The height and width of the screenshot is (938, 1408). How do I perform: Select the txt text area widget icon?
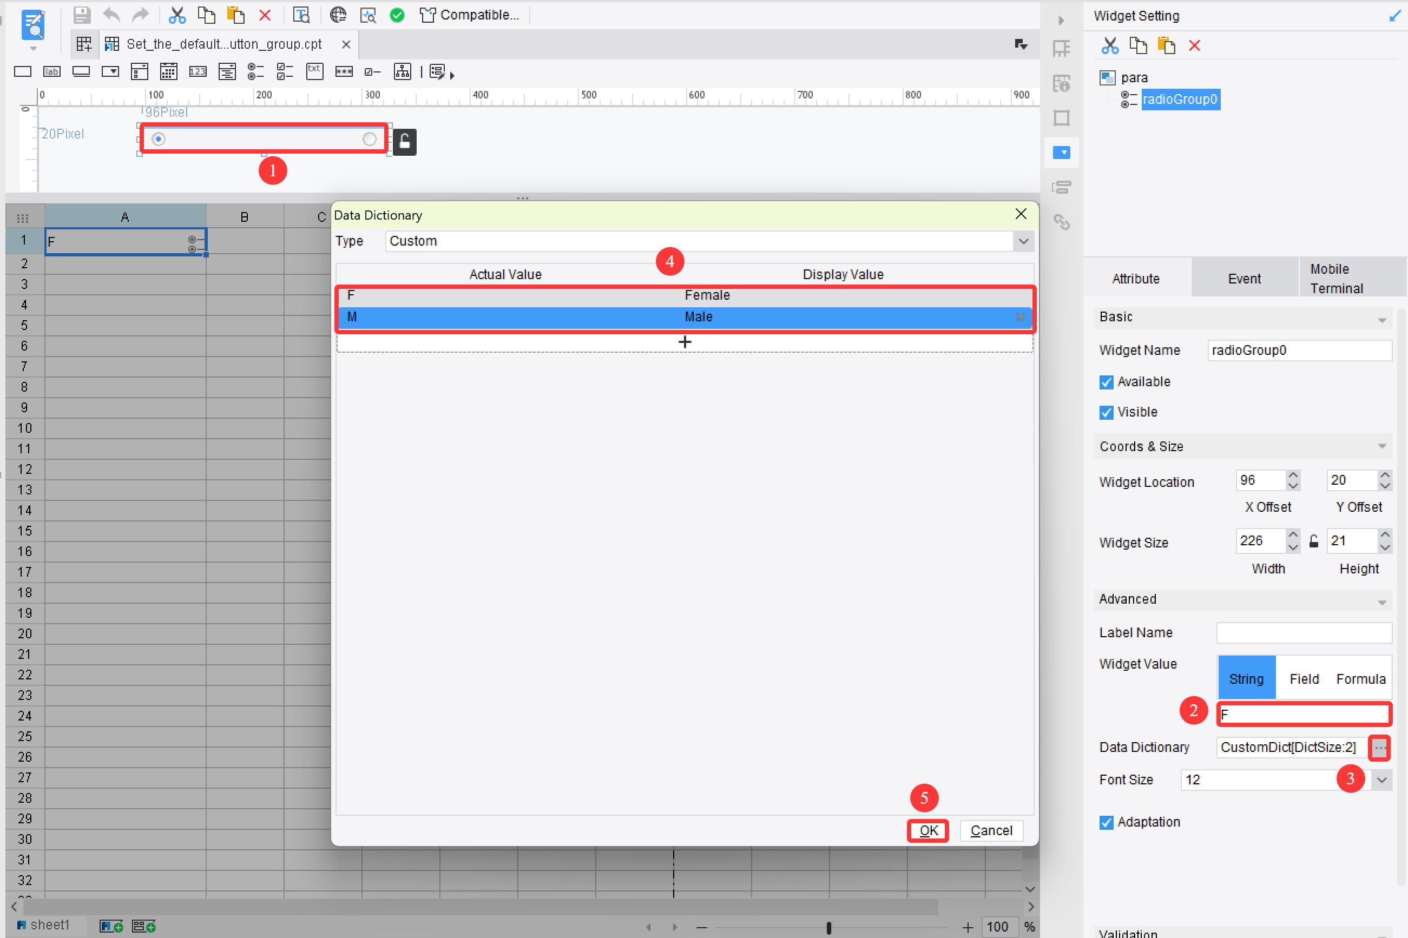pyautogui.click(x=315, y=71)
